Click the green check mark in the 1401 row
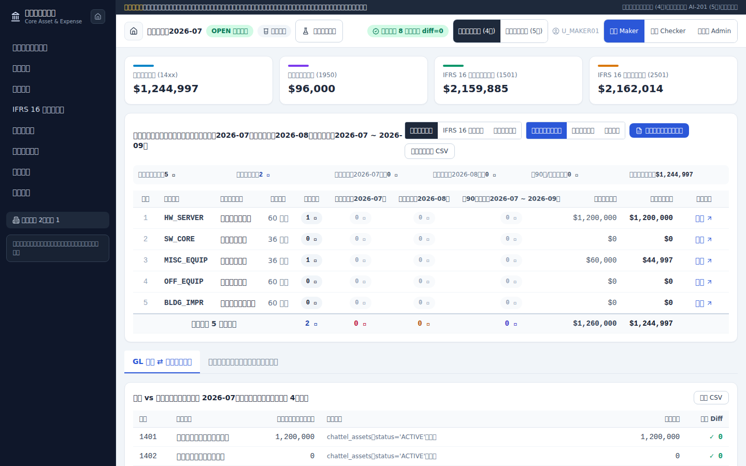 pyautogui.click(x=712, y=437)
